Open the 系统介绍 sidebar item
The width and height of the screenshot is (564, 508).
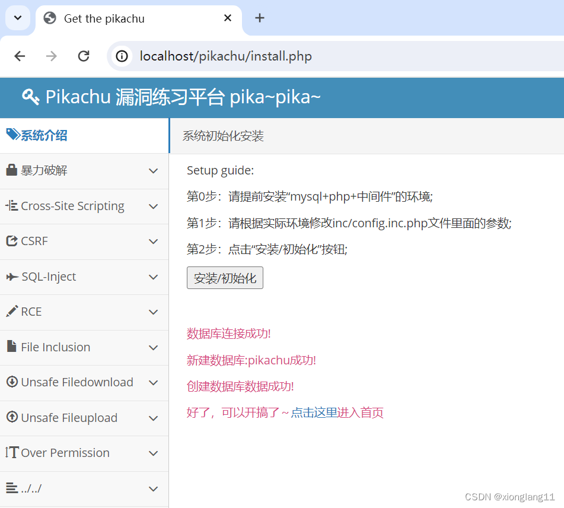point(84,136)
